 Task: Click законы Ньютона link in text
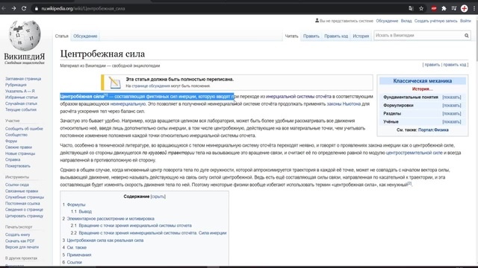point(344,104)
